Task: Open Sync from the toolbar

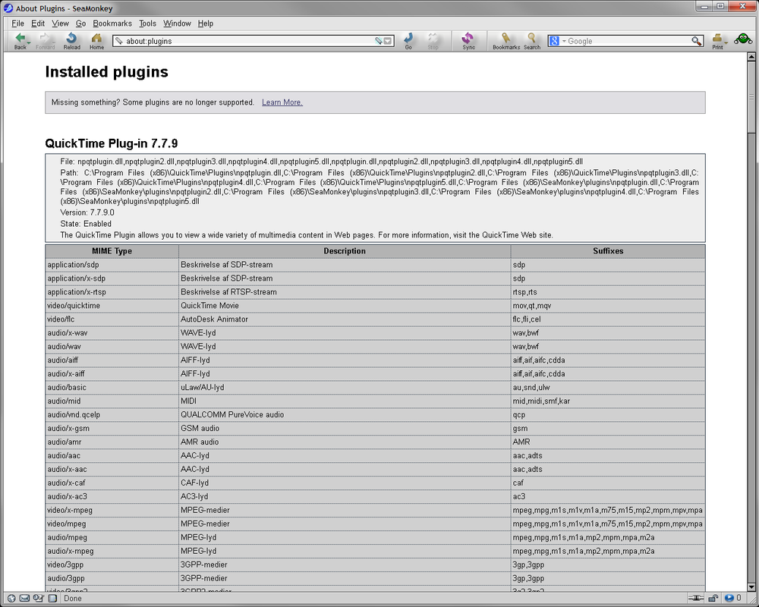Action: point(468,41)
